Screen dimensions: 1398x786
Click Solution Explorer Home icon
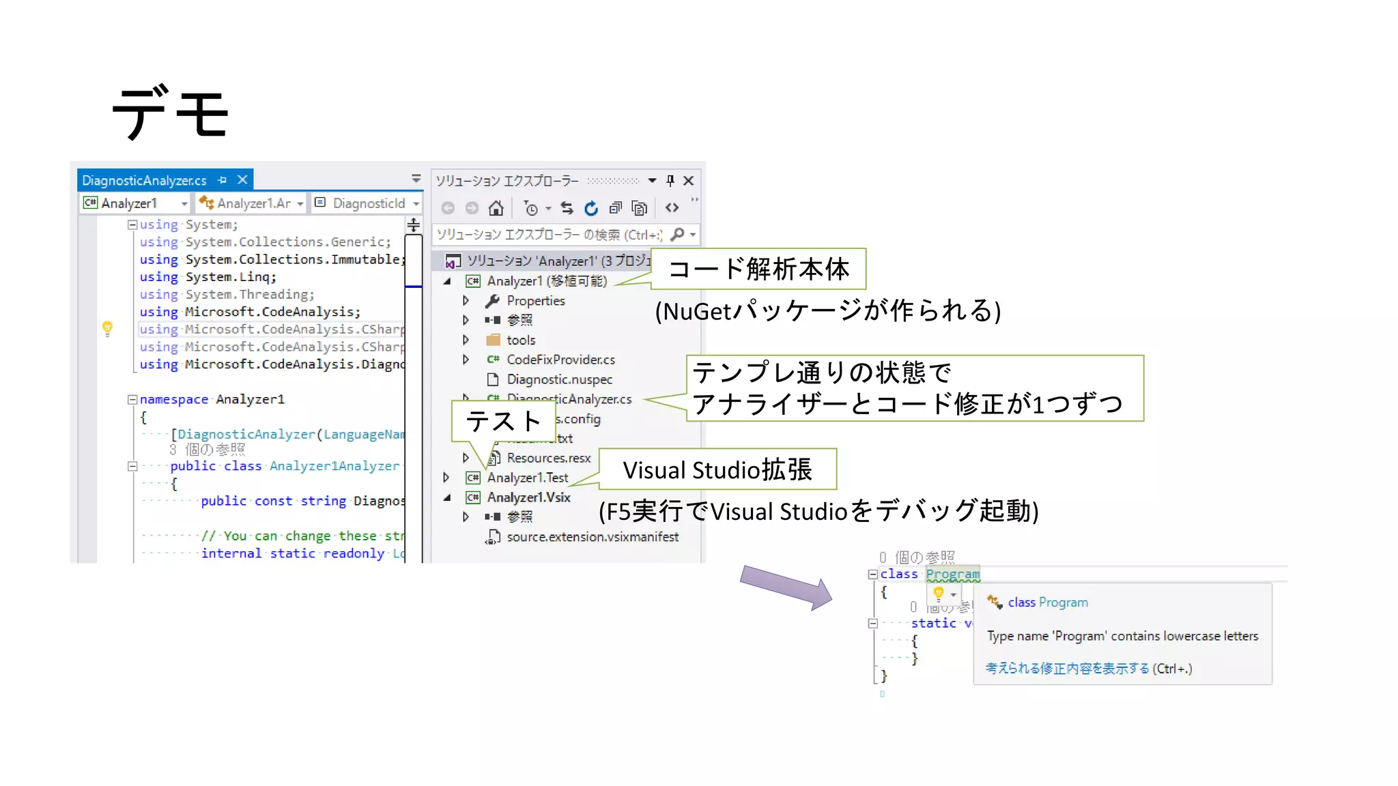496,208
